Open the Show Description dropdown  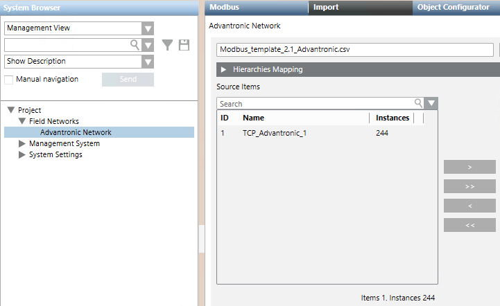148,62
